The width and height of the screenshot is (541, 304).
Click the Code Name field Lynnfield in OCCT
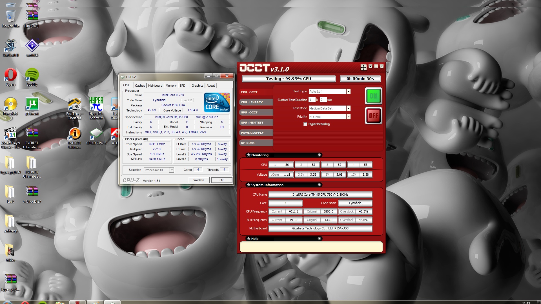(x=355, y=203)
